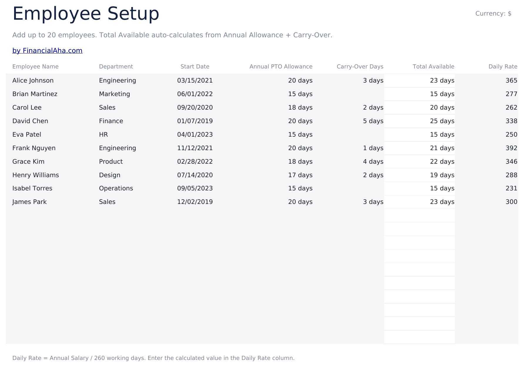The height and width of the screenshot is (367, 524).
Task: Click the Design department cell
Action: click(110, 175)
